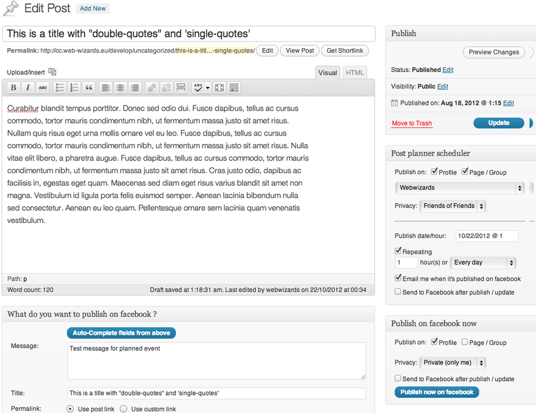
Task: Insert or edit link
Action: tap(152, 87)
